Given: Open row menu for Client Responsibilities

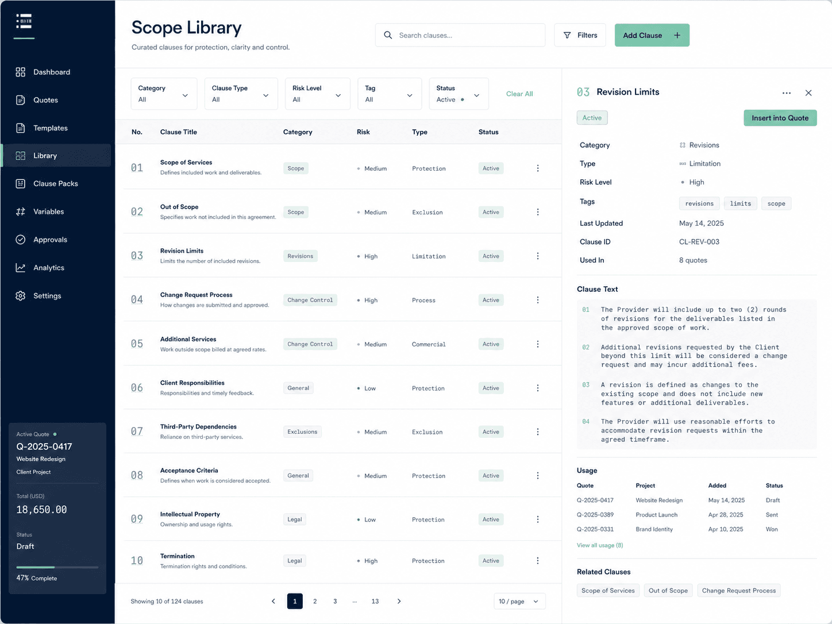Looking at the screenshot, I should (538, 388).
